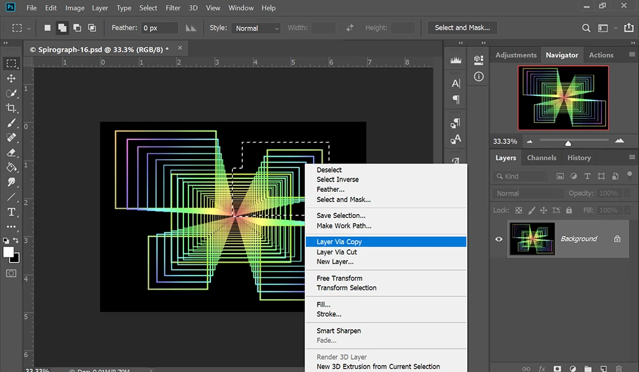
Task: Pick the Eraser tool
Action: click(11, 153)
